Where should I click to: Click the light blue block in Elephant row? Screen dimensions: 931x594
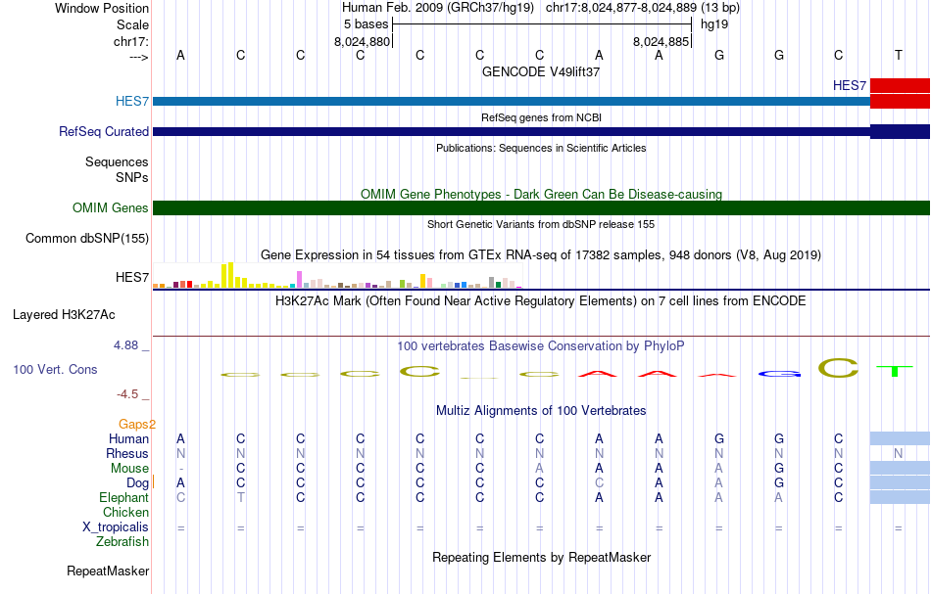tap(900, 497)
